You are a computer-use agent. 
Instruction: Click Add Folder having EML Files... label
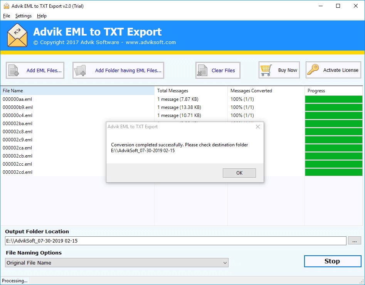128,70
